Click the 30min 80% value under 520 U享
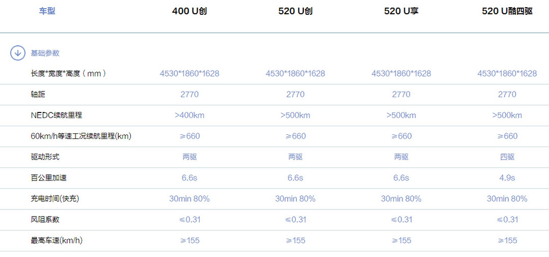Viewport: 549px width, 257px height. click(x=401, y=199)
